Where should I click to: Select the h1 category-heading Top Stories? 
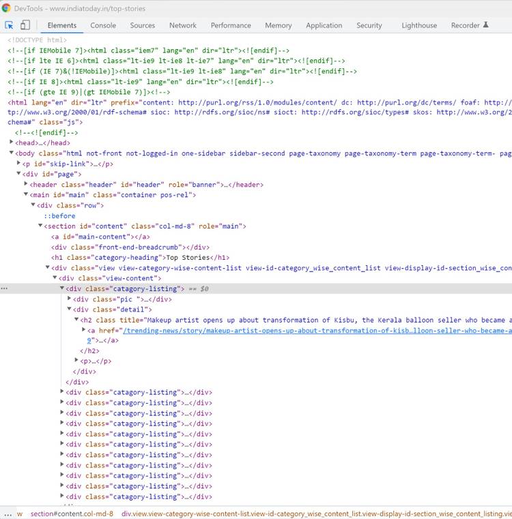click(x=140, y=258)
